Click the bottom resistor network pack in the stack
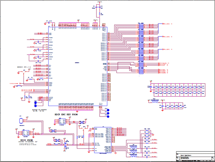This screenshot has width=215, height=162. coord(141,71)
